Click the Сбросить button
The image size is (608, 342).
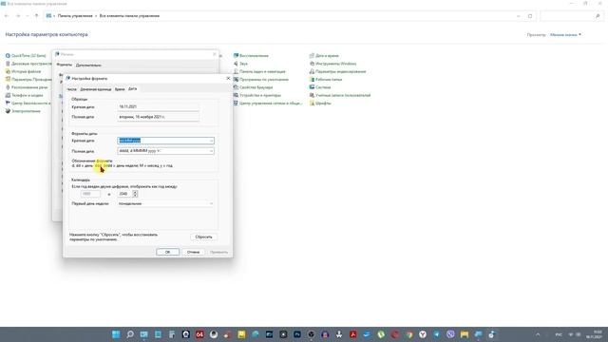pos(203,237)
